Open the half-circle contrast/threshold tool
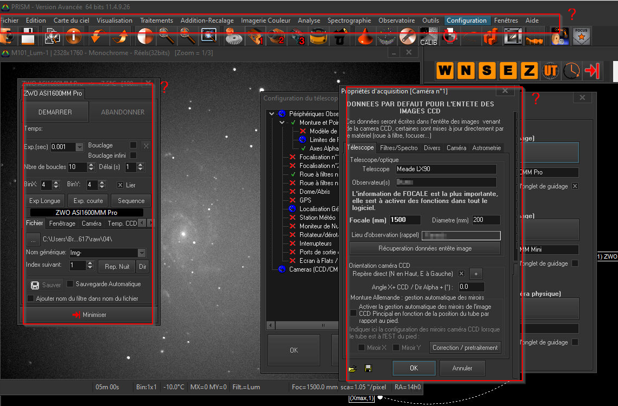The height and width of the screenshot is (406, 618). (145, 36)
